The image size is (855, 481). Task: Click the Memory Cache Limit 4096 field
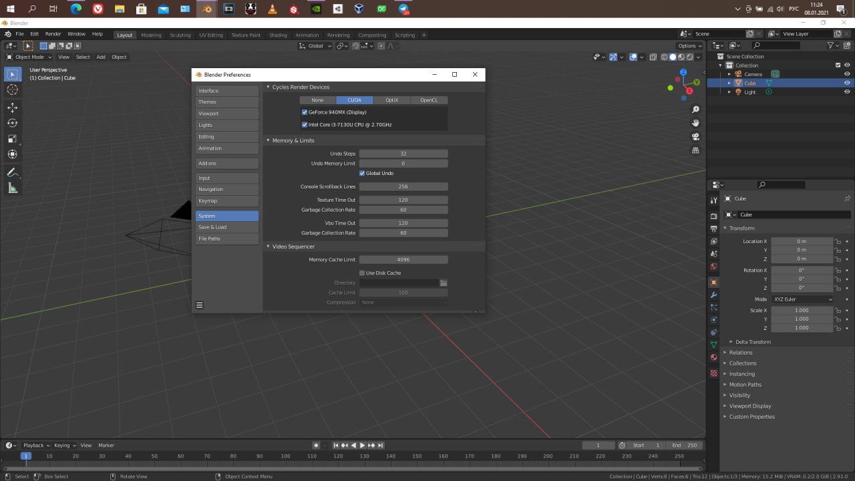[403, 259]
